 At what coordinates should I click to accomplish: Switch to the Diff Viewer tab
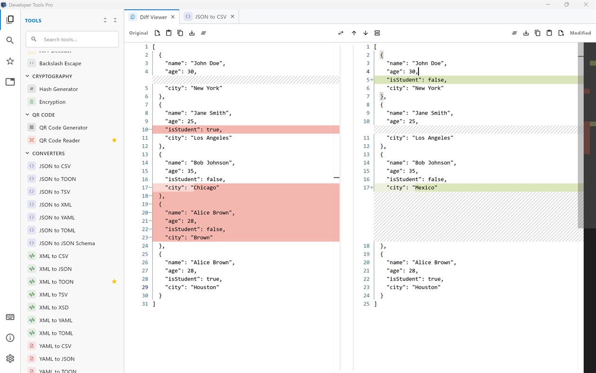coord(152,17)
